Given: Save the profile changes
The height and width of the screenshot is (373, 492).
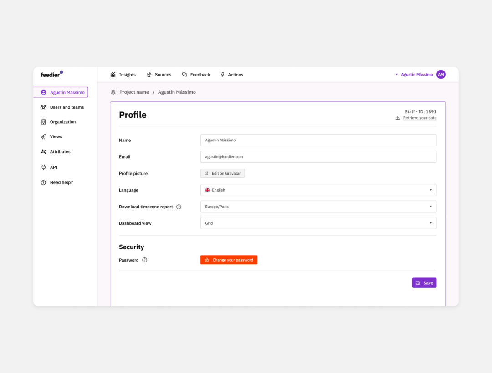Looking at the screenshot, I should 424,283.
